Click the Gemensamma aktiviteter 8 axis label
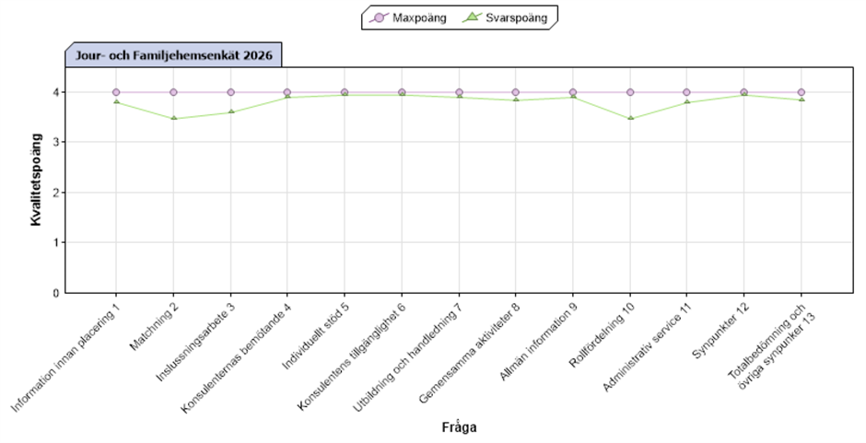Viewport: 866px width, 443px height. (470, 354)
